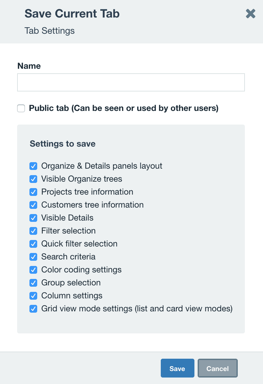
Task: Disable Color coding settings
Action: tap(33, 270)
